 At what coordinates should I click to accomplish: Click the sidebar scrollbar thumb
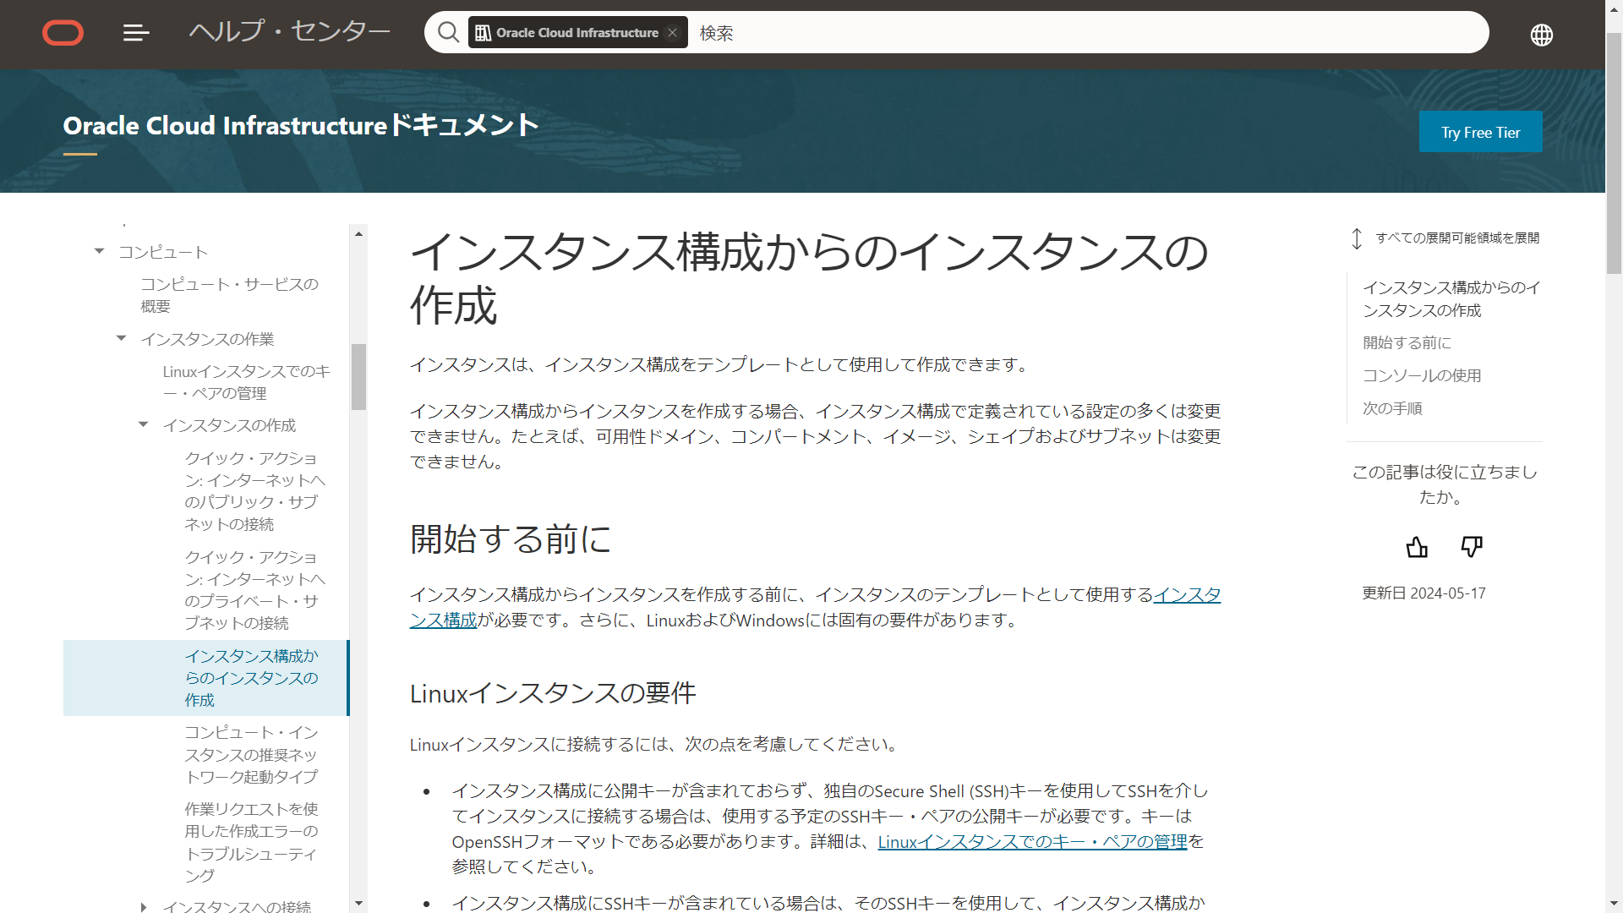click(358, 377)
